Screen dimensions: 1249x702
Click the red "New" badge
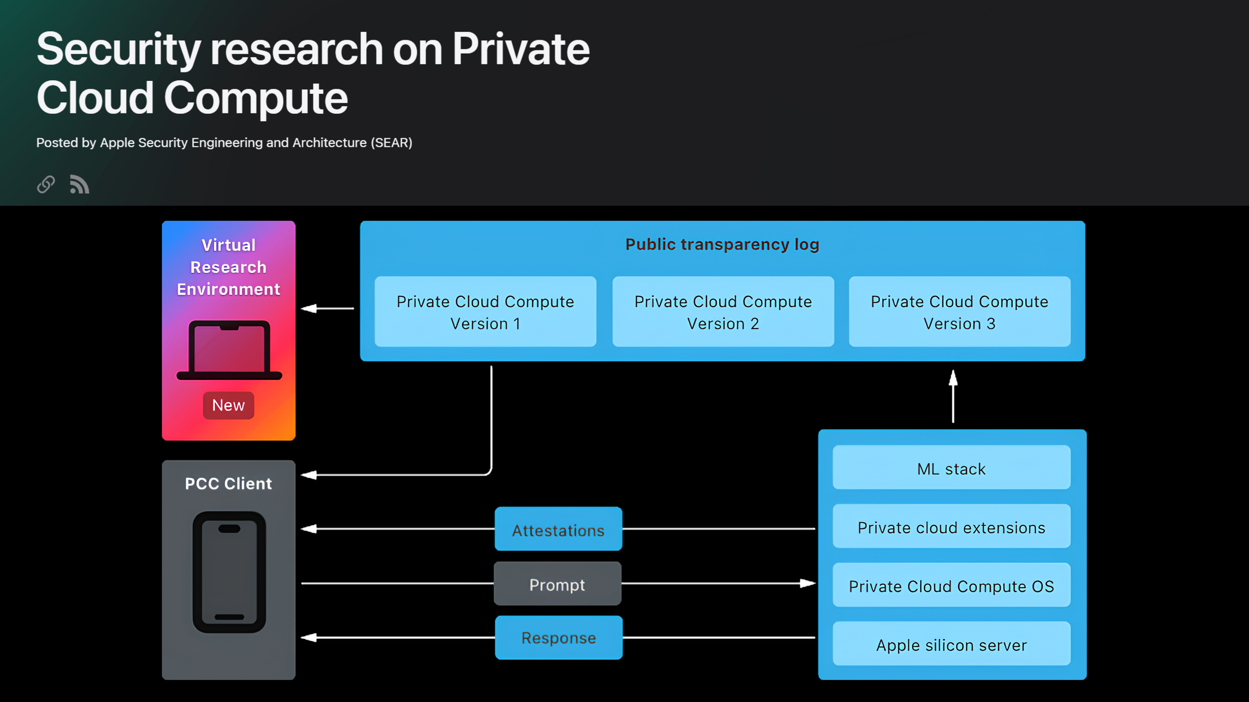[x=228, y=405]
